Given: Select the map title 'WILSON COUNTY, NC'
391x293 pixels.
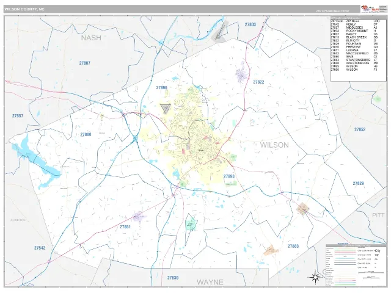Looking at the screenshot, I should point(24,9).
